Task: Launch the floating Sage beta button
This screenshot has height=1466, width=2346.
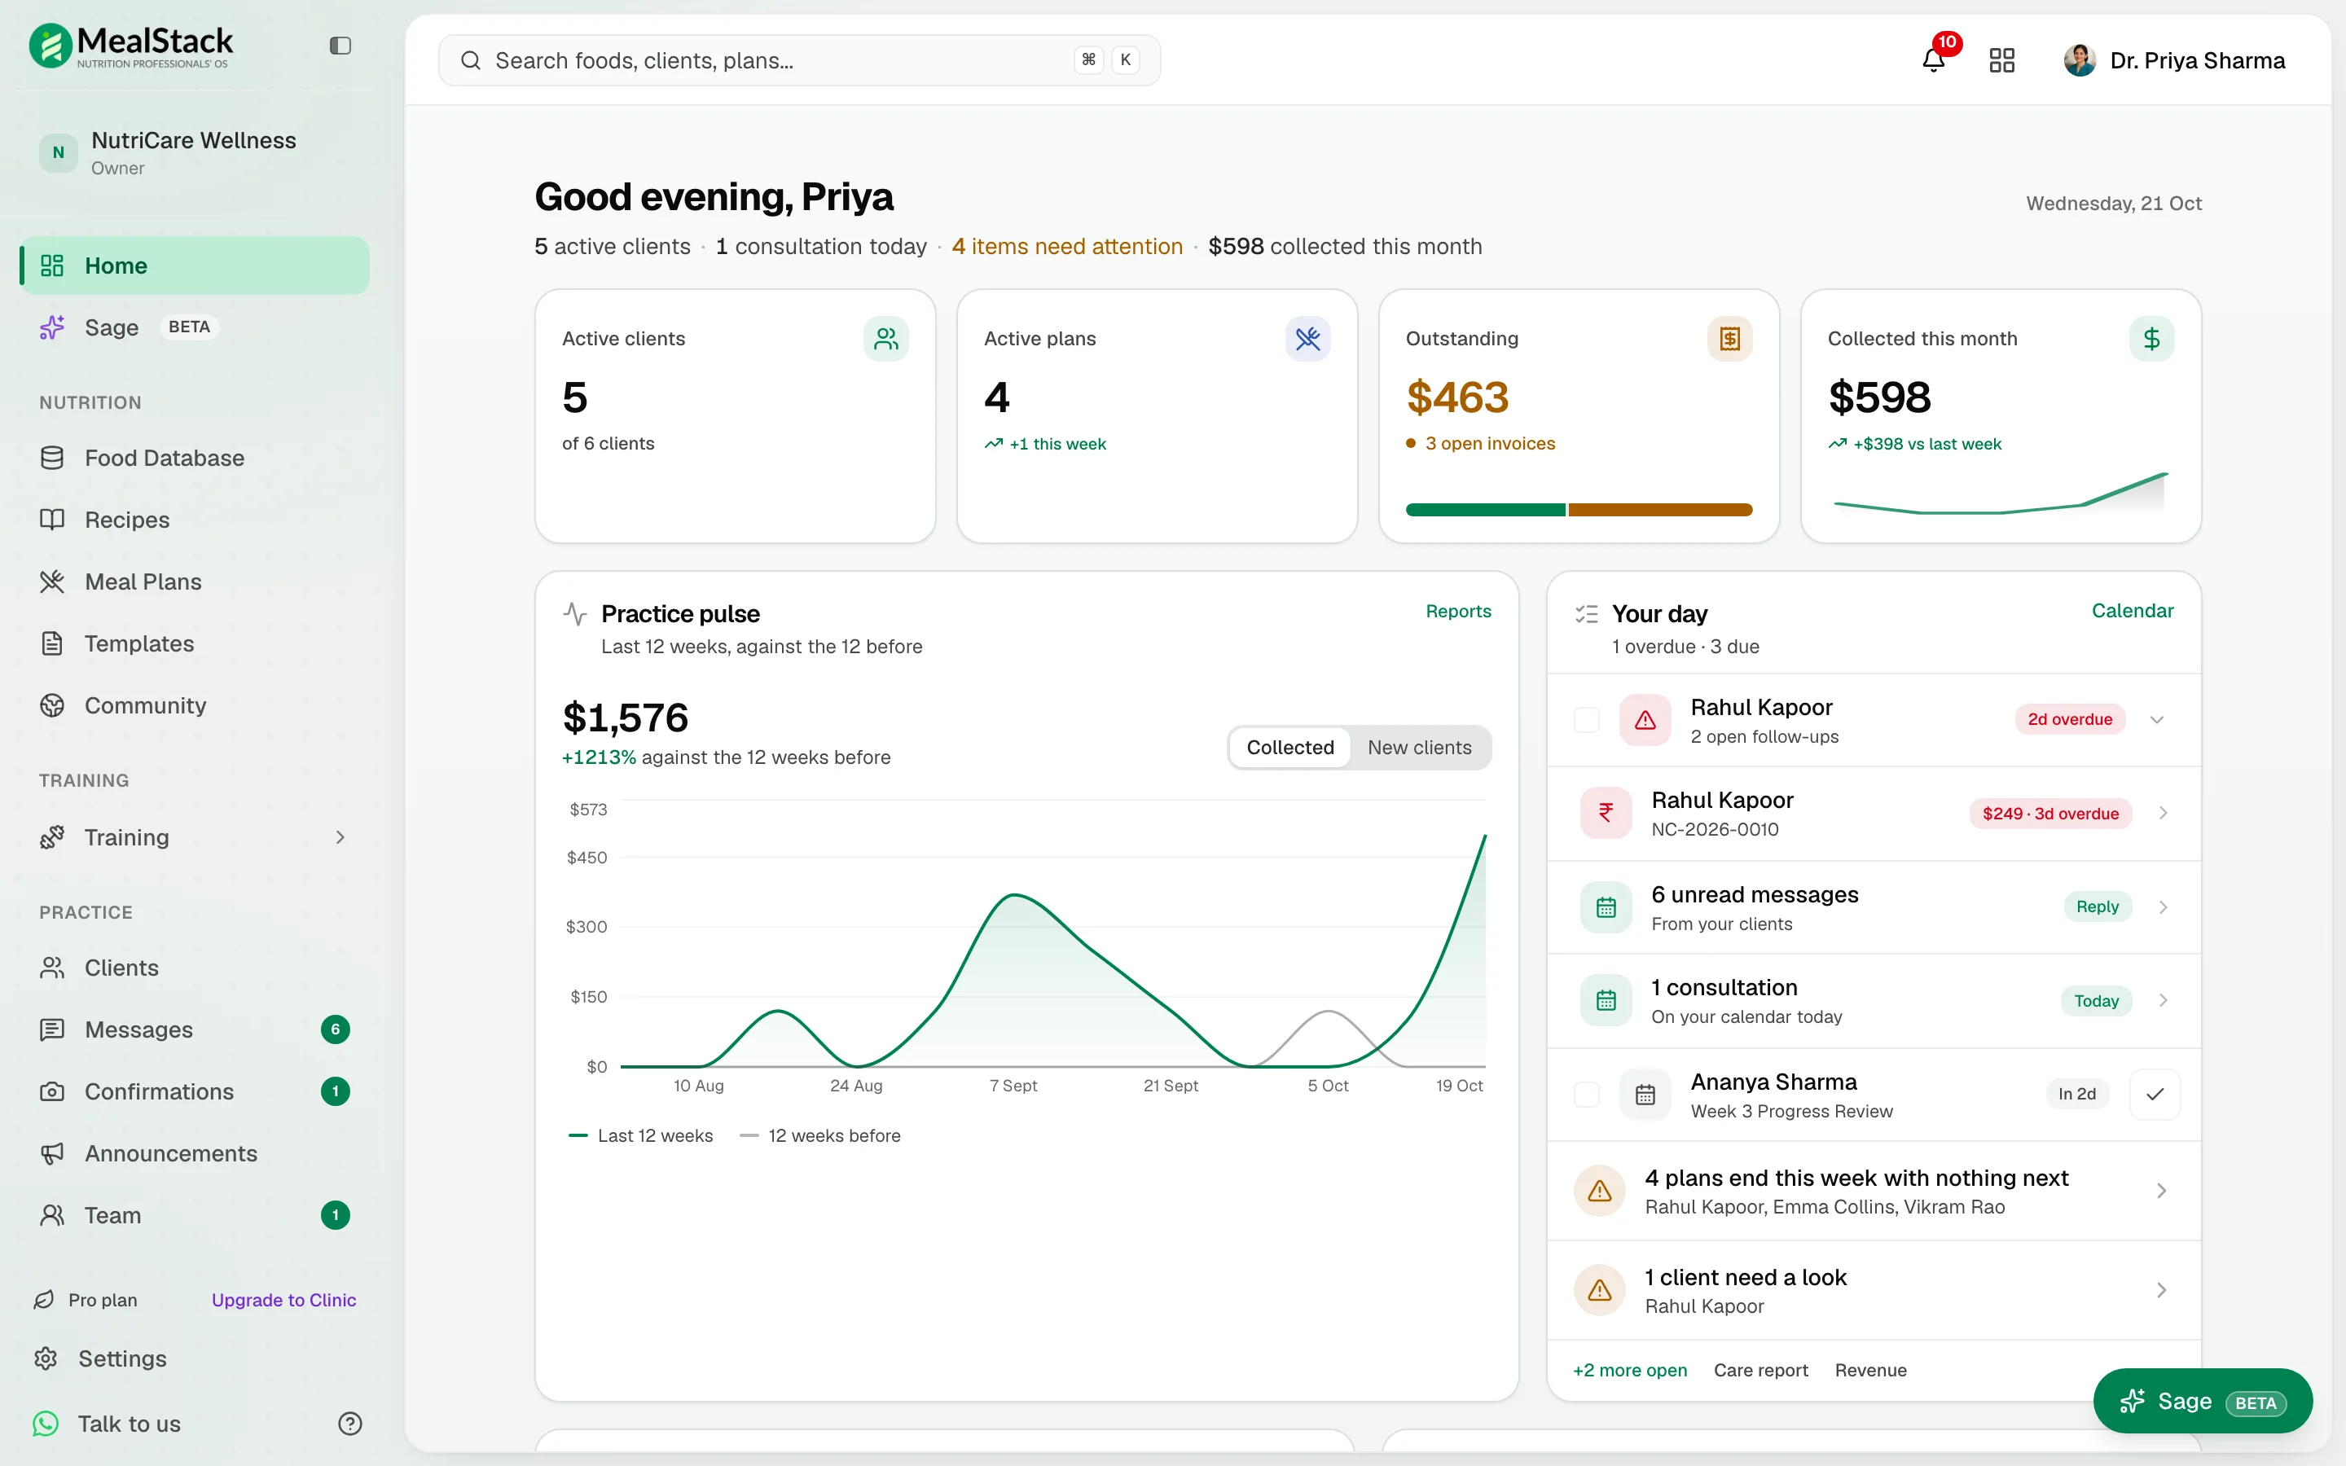Action: click(2203, 1401)
